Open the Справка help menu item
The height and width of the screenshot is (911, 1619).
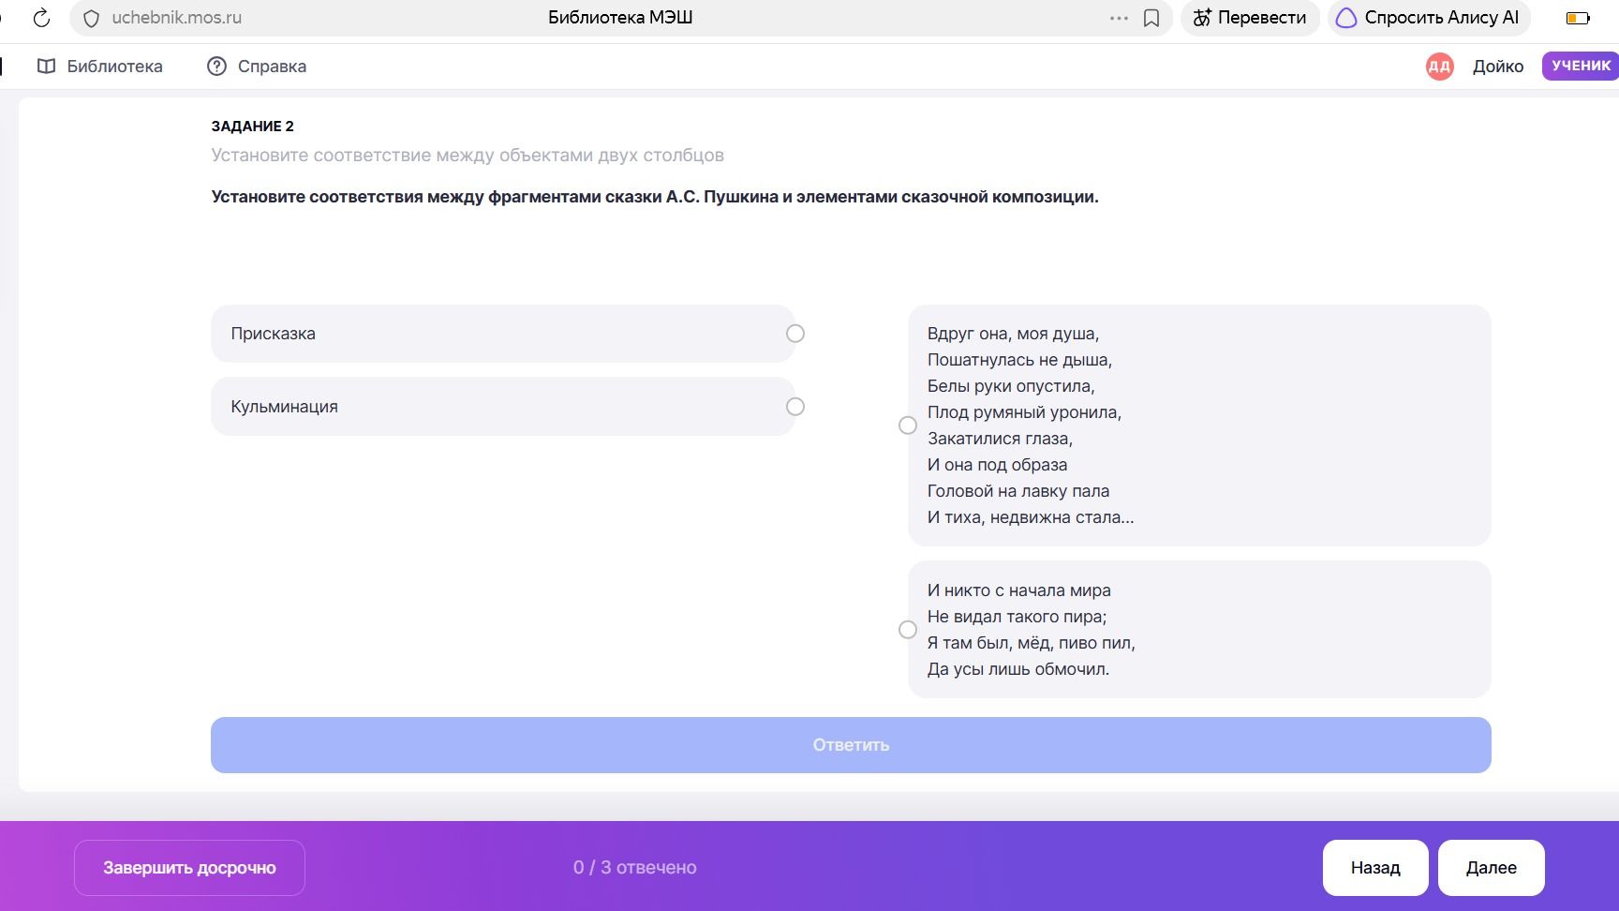coord(257,67)
